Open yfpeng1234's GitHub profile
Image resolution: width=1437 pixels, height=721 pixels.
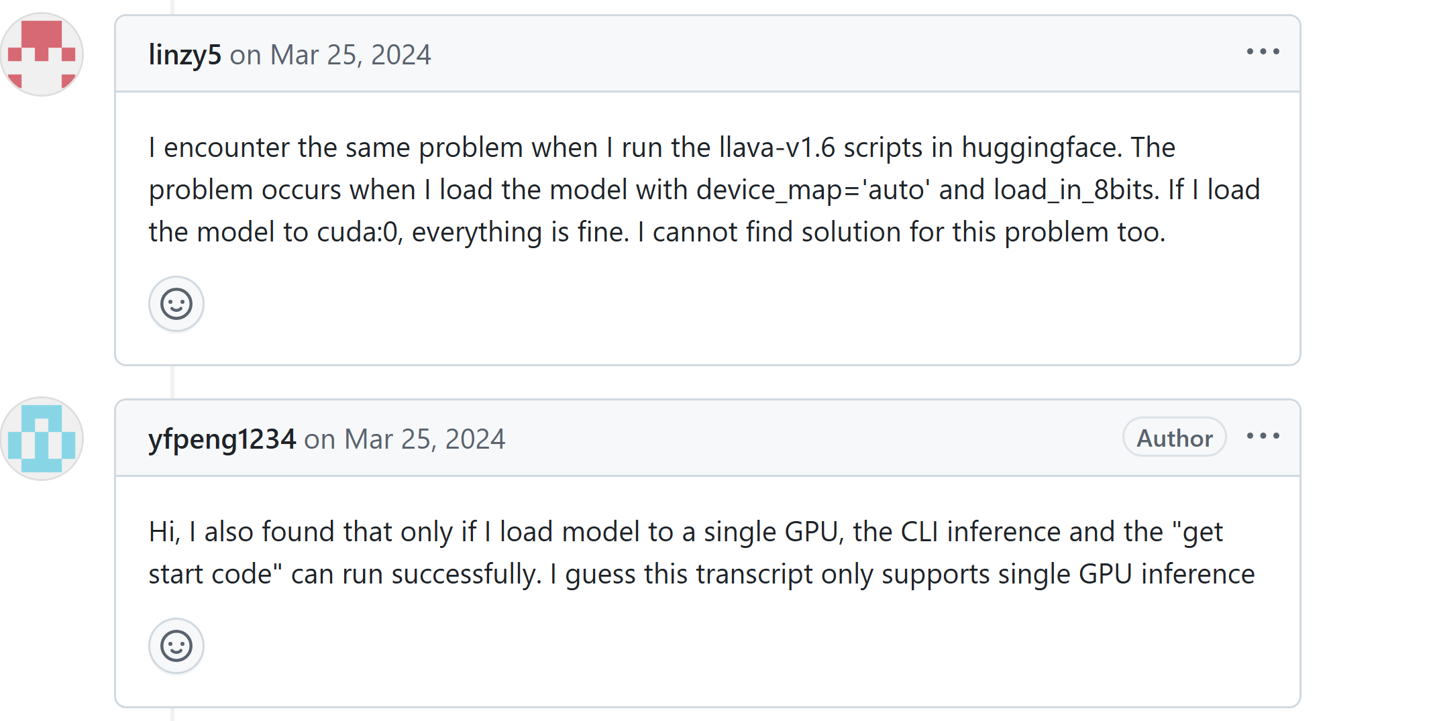[222, 439]
